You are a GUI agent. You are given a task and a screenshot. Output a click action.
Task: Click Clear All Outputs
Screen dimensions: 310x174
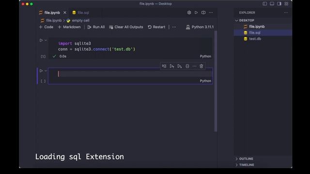pos(126,27)
